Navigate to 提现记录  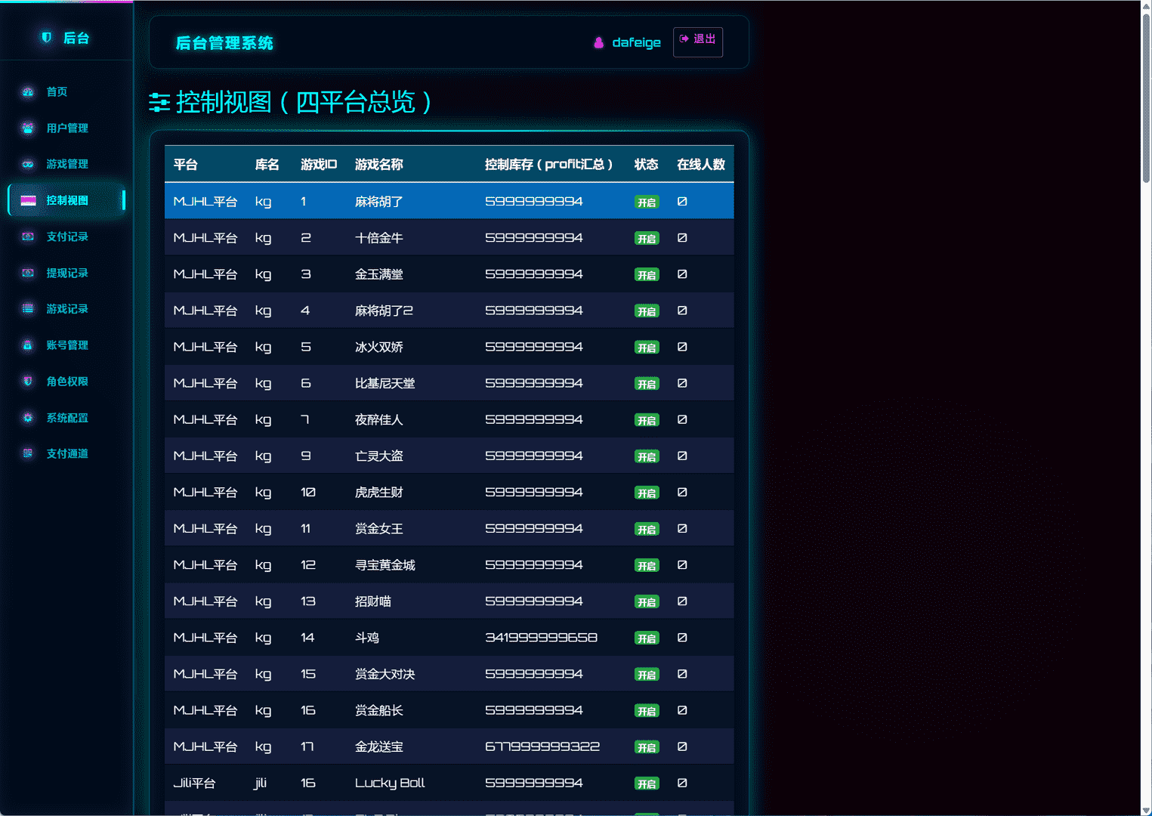click(66, 273)
